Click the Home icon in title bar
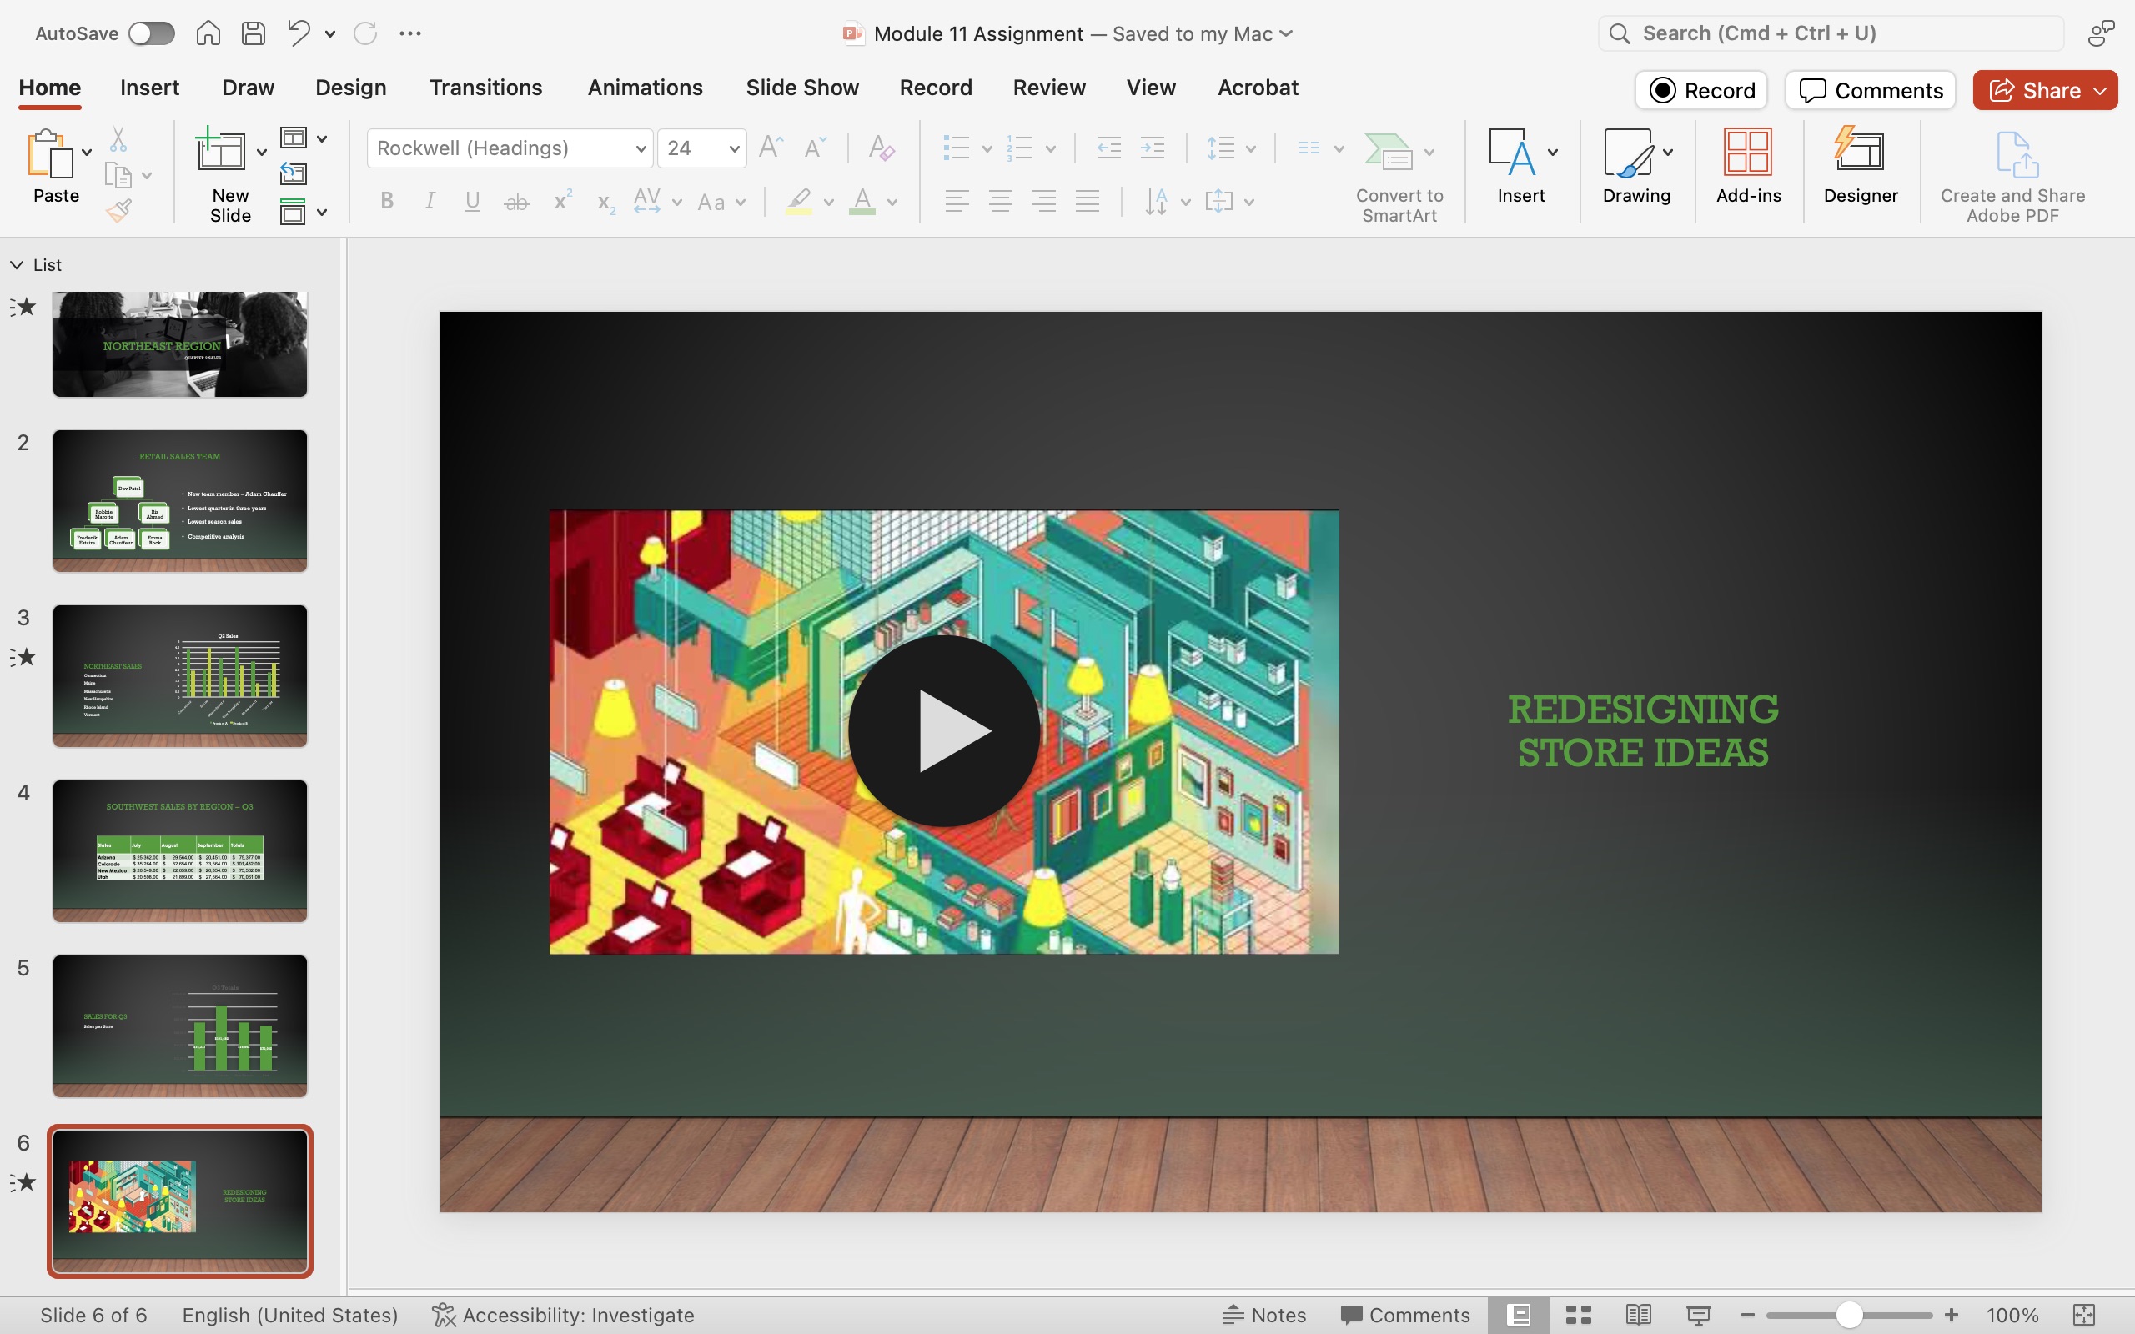 [x=208, y=33]
